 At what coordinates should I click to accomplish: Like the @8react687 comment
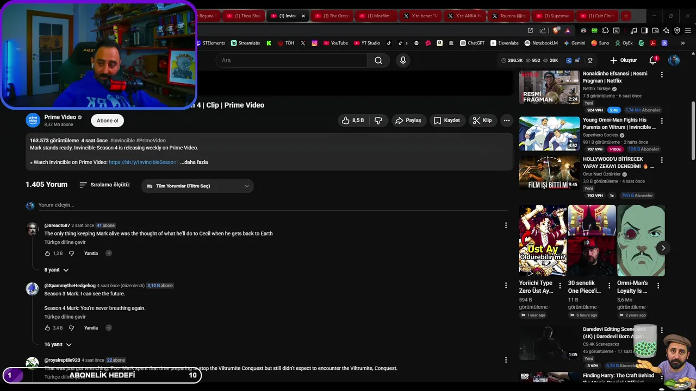tap(48, 253)
